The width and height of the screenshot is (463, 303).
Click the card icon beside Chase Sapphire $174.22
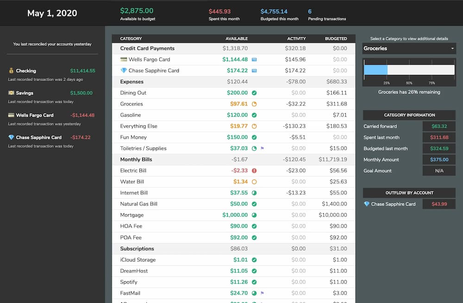(254, 71)
